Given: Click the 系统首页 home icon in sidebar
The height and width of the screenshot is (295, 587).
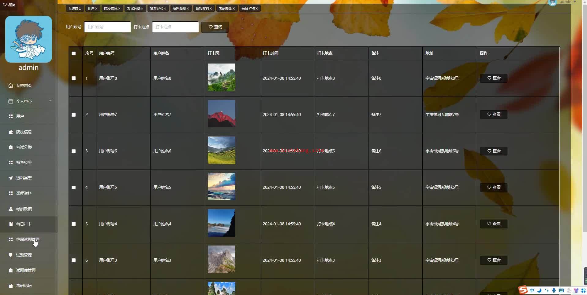Looking at the screenshot, I should (11, 86).
